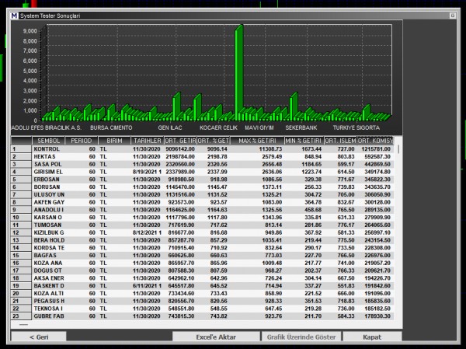Click SEKERBANK label on chart axis
This screenshot has height=349, width=466.
(301, 127)
